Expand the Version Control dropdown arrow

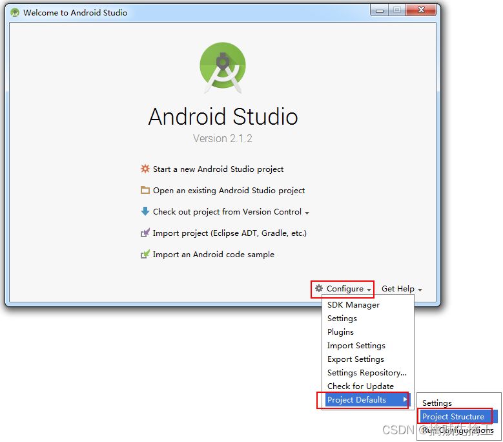coord(307,213)
